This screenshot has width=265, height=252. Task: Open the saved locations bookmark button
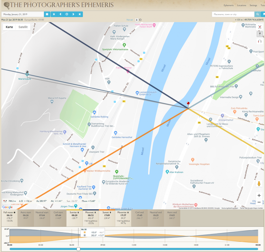(x=263, y=14)
